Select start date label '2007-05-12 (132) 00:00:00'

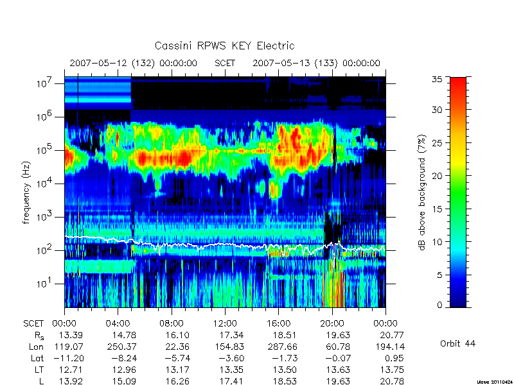134,63
